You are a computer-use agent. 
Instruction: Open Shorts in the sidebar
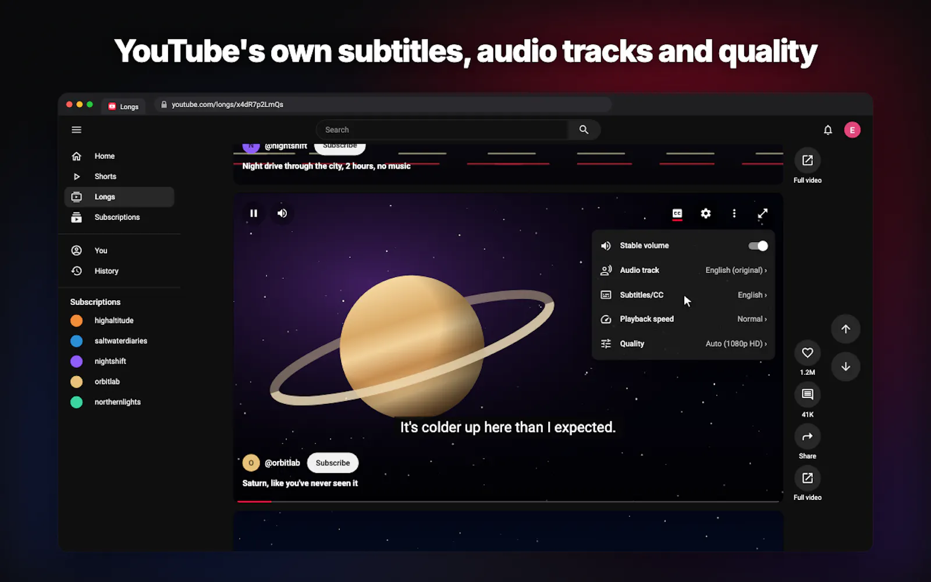point(119,176)
